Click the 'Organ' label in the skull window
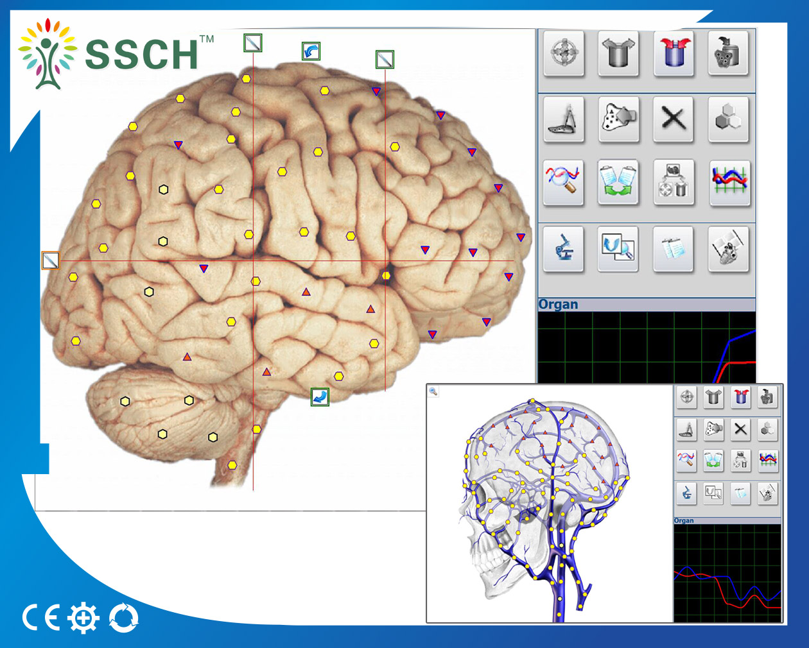 coord(684,520)
